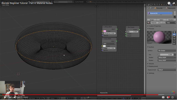The image size is (177, 100).
Task: Toggle YouTube subtitles button
Action: click(x=163, y=97)
